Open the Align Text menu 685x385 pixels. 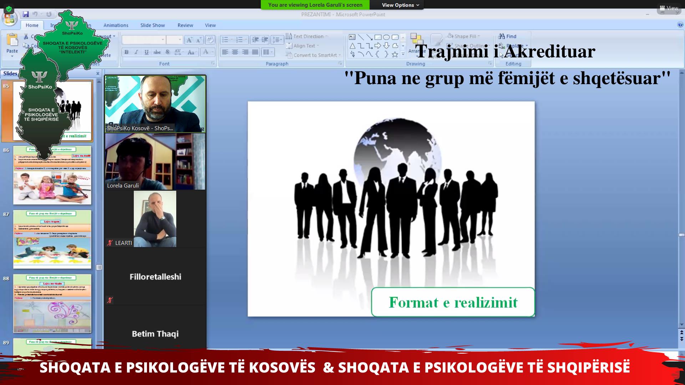[303, 46]
